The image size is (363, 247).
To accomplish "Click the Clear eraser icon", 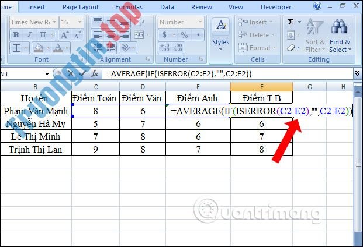I will coord(291,48).
